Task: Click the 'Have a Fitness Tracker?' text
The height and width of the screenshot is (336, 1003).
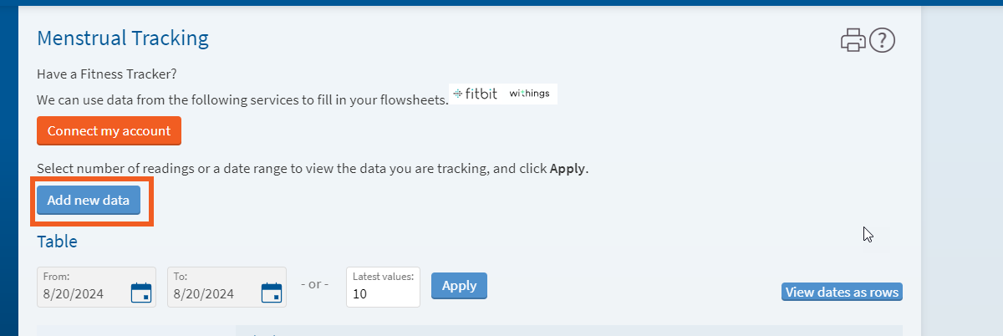Action: pyautogui.click(x=107, y=74)
